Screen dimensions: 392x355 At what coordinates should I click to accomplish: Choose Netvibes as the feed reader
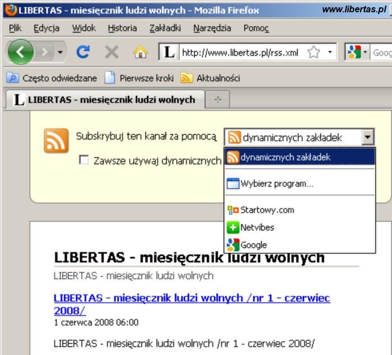coord(257,227)
